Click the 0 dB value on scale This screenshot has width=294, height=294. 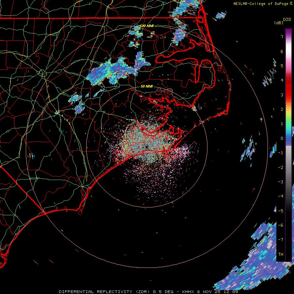[x=282, y=139]
